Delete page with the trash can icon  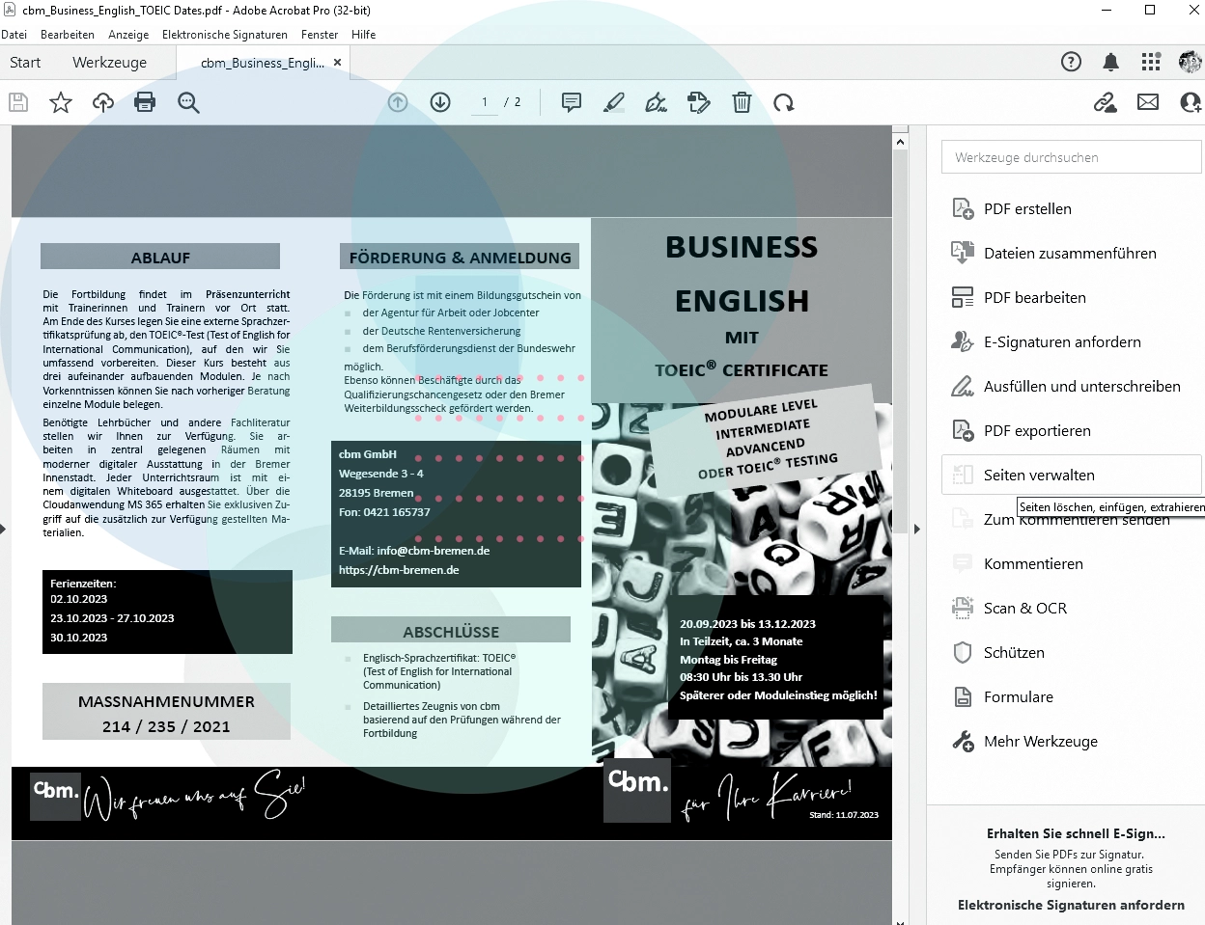point(742,102)
